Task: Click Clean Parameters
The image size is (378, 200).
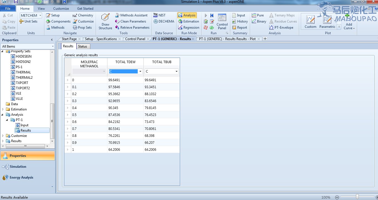Action: (x=130, y=21)
